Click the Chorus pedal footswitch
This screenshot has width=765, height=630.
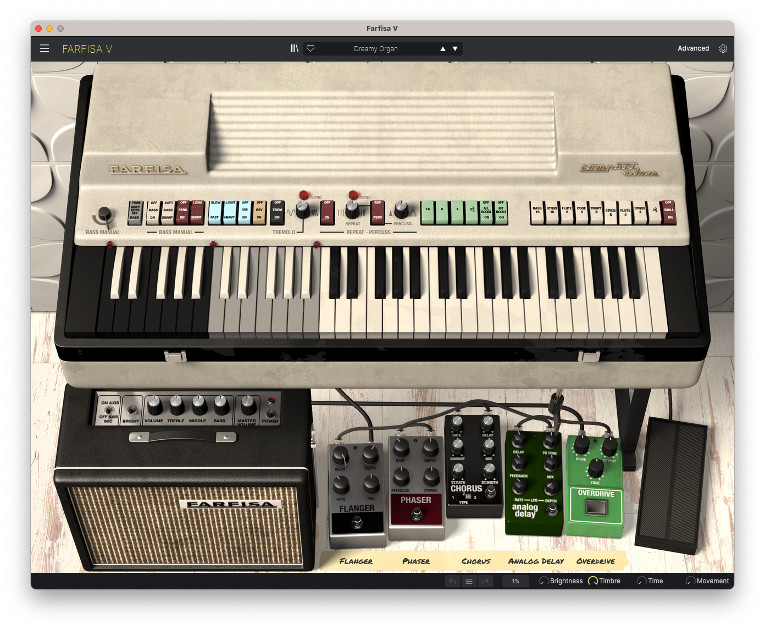coord(491,492)
